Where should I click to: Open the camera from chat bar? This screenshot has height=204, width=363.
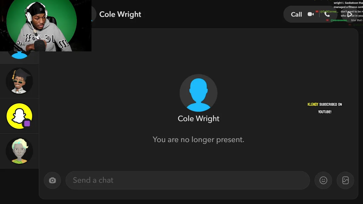coord(52,180)
